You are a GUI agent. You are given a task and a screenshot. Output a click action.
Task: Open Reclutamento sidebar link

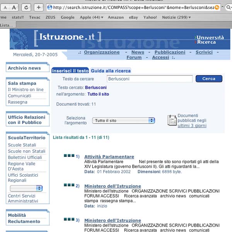tap(24, 221)
